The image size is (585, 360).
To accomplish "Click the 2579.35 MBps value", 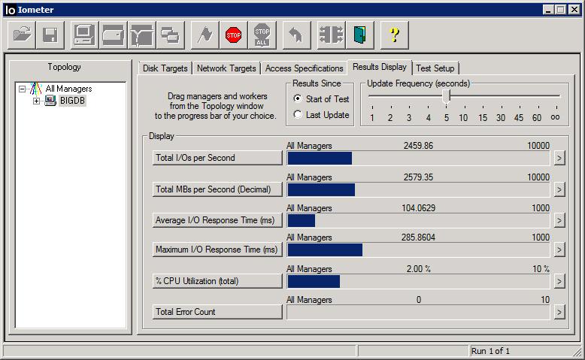I will click(x=418, y=177).
